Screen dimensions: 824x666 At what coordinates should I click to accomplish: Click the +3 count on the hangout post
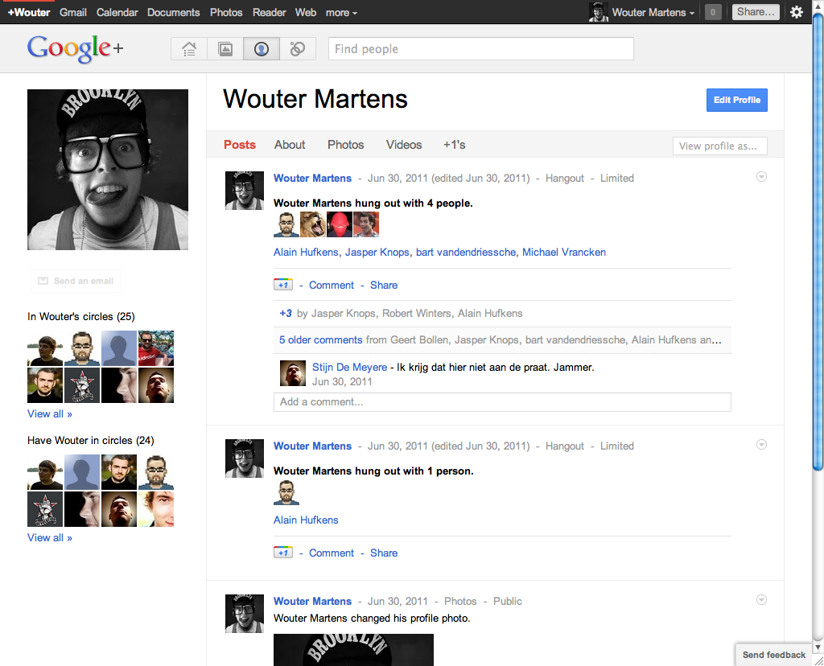coord(286,314)
